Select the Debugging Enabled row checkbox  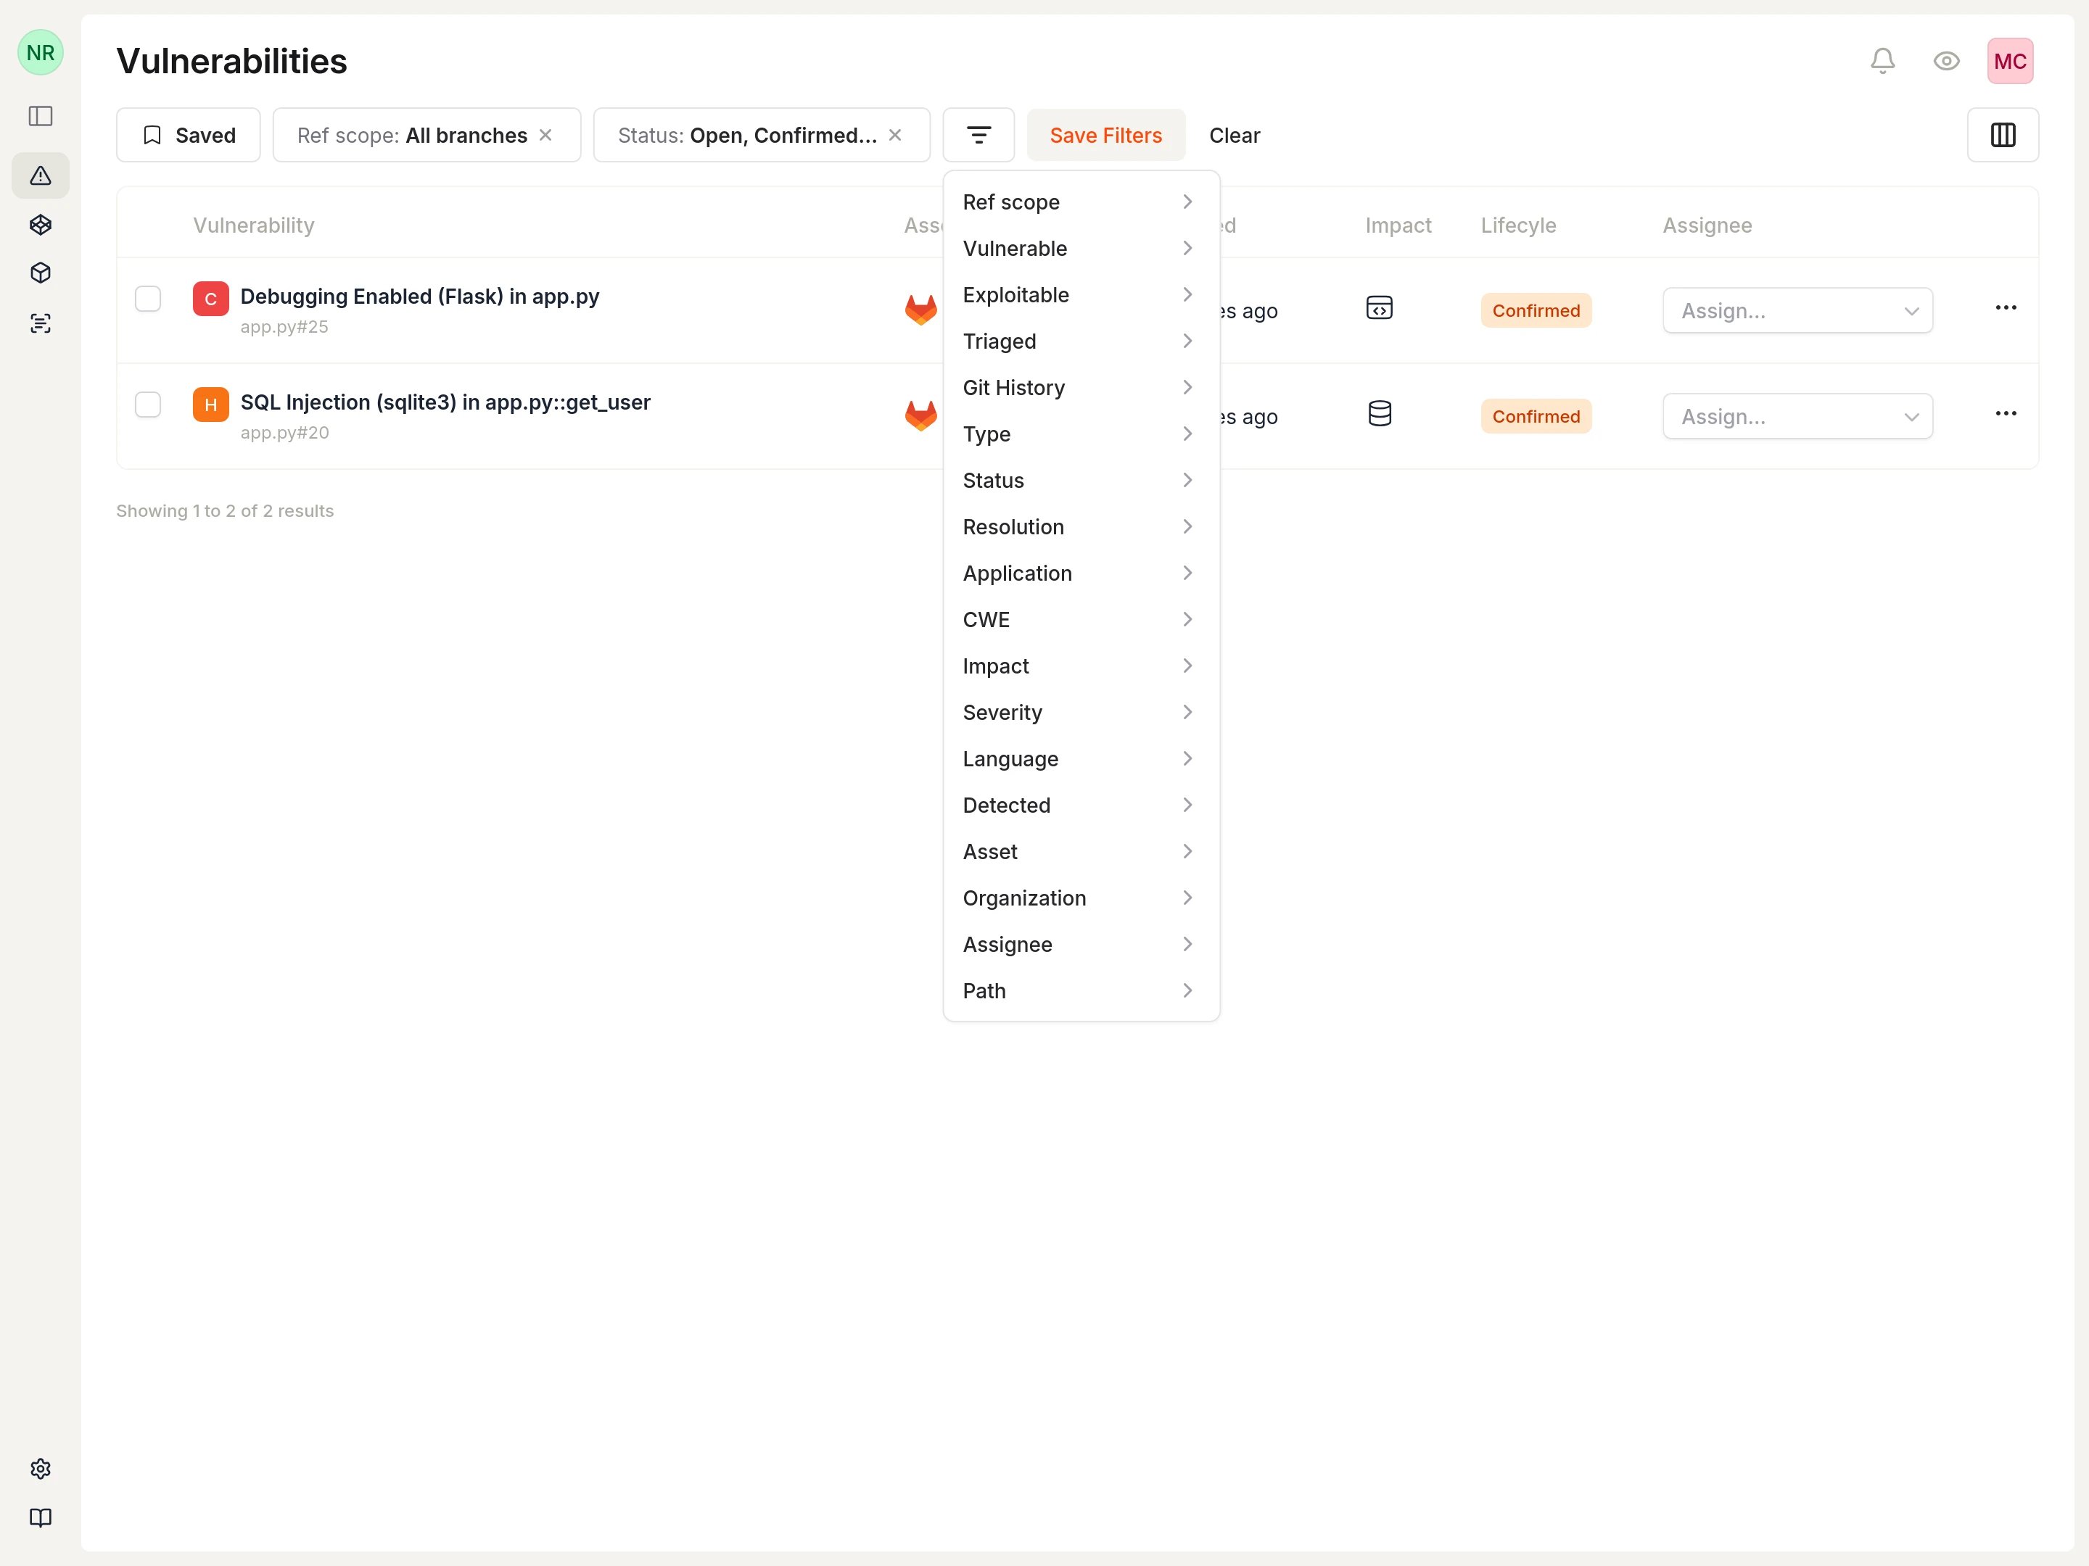coord(148,298)
